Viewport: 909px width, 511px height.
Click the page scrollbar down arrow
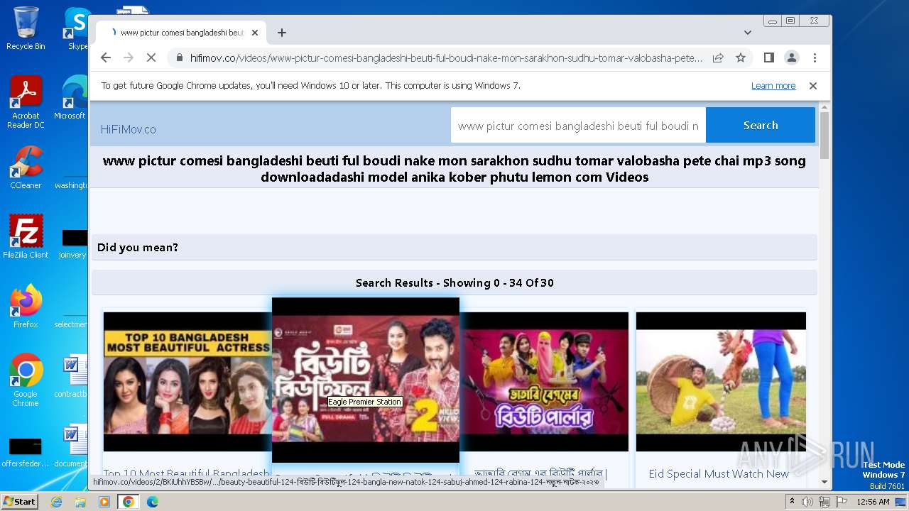pyautogui.click(x=824, y=482)
